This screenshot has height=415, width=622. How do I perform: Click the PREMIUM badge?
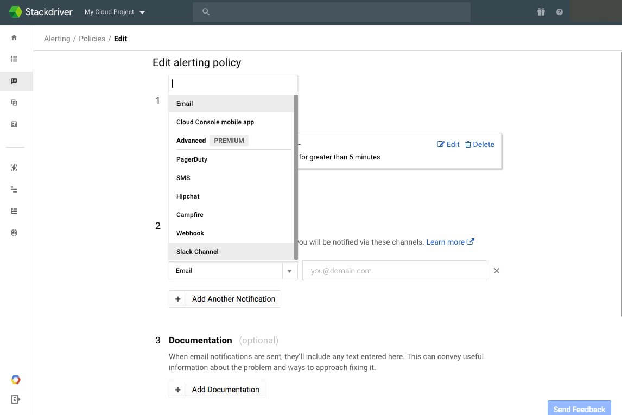click(x=229, y=141)
